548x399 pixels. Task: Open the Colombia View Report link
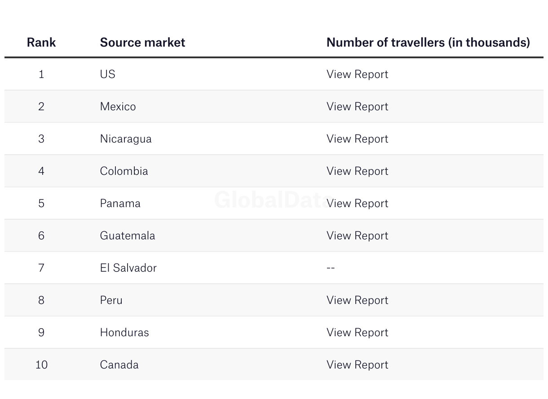point(357,171)
